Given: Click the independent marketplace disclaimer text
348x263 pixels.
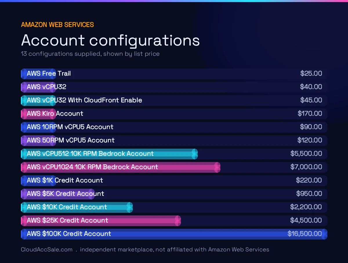Looking at the screenshot, I should (175, 249).
